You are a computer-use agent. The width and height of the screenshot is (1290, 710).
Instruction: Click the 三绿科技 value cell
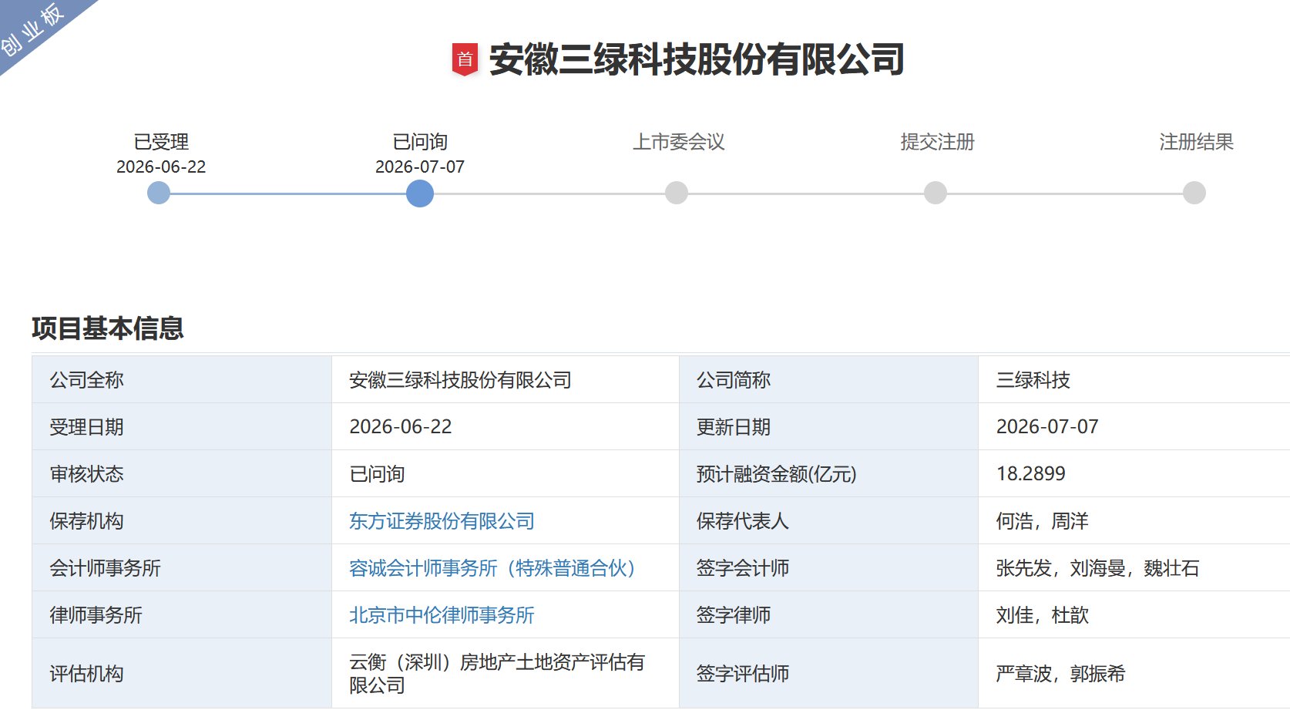[x=1134, y=379]
